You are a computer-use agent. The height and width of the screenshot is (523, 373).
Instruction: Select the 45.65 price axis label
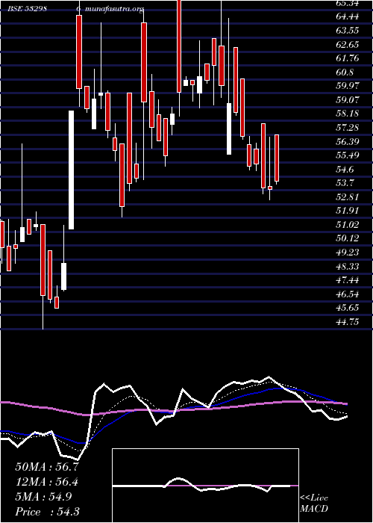click(348, 308)
